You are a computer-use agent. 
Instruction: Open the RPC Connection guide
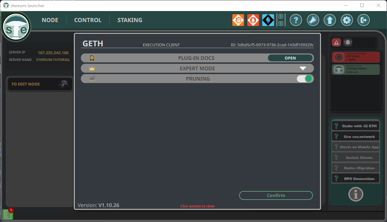coord(356,179)
